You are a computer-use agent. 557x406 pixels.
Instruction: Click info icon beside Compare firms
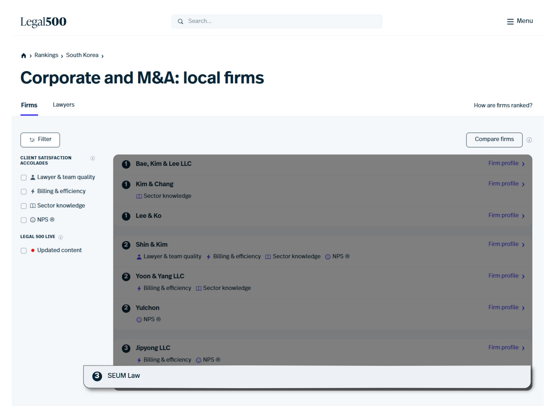[x=529, y=140]
